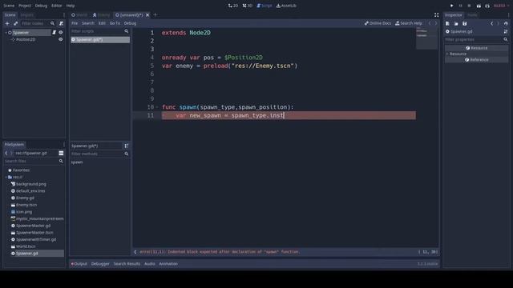
Task: Click the script minimap
Action: coord(426,38)
